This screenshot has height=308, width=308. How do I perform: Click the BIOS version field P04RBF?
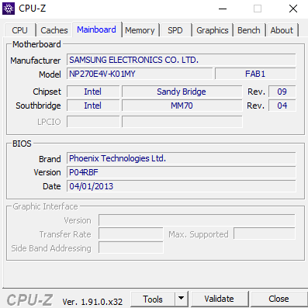point(182,172)
